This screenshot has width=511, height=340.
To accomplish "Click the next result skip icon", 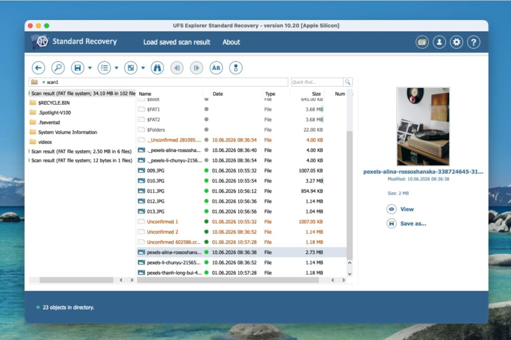I will click(x=197, y=68).
